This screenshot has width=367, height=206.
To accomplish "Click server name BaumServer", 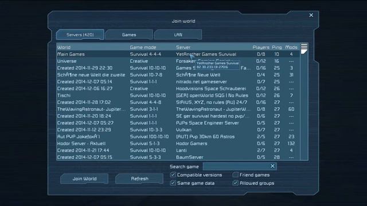I will [190, 157].
